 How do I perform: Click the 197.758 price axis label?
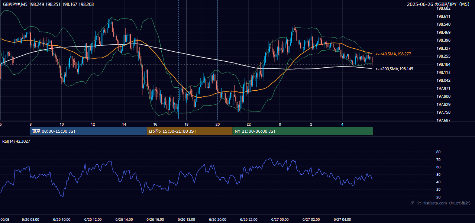[444, 112]
